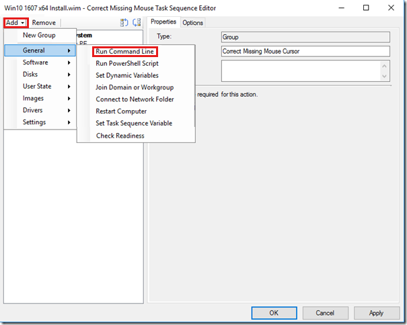
Task: Expand the General submenu
Action: pyautogui.click(x=40, y=50)
